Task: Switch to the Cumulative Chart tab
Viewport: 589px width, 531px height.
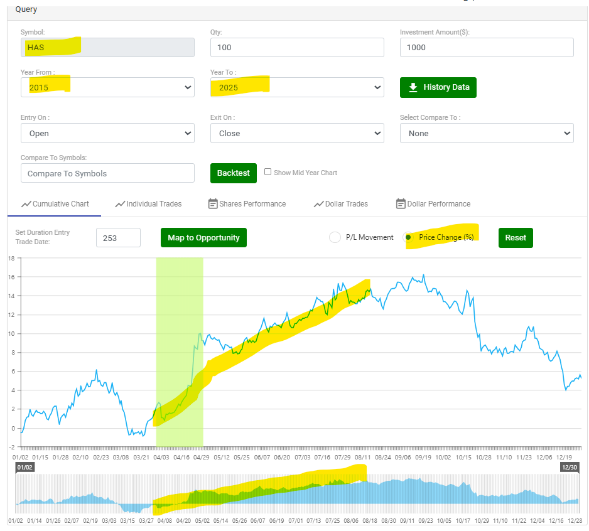Action: [55, 204]
